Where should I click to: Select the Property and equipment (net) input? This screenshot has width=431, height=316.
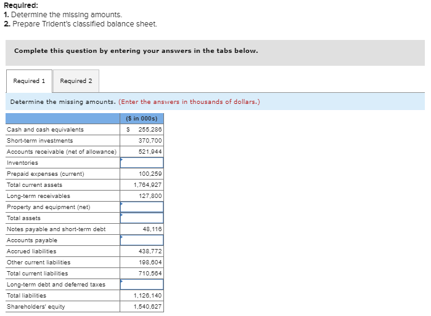tap(142, 207)
